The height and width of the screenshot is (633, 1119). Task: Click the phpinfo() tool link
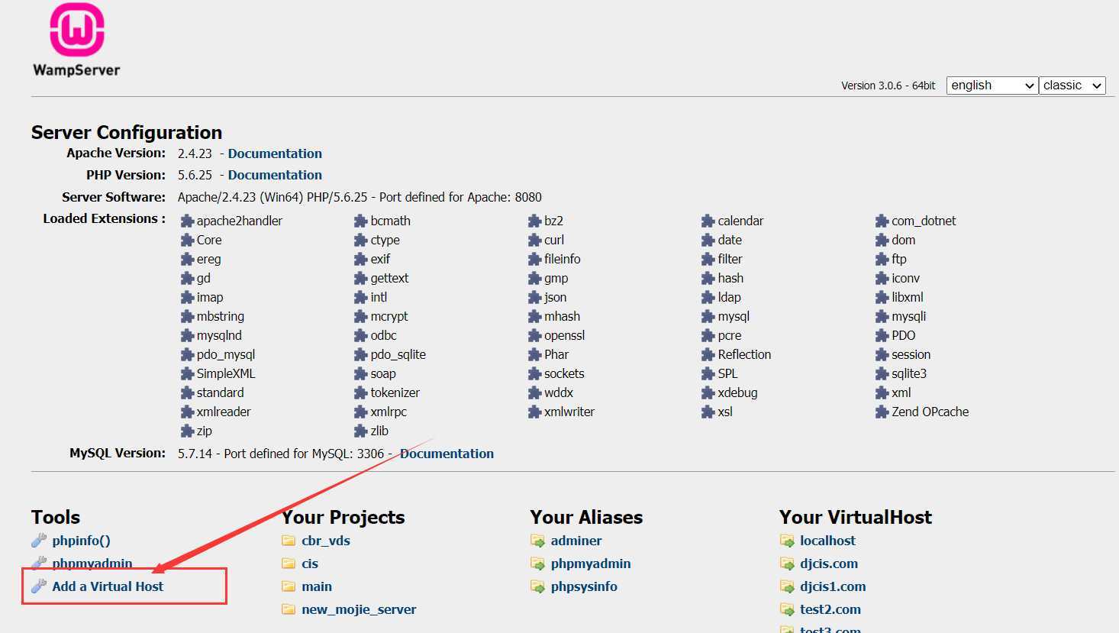(81, 541)
